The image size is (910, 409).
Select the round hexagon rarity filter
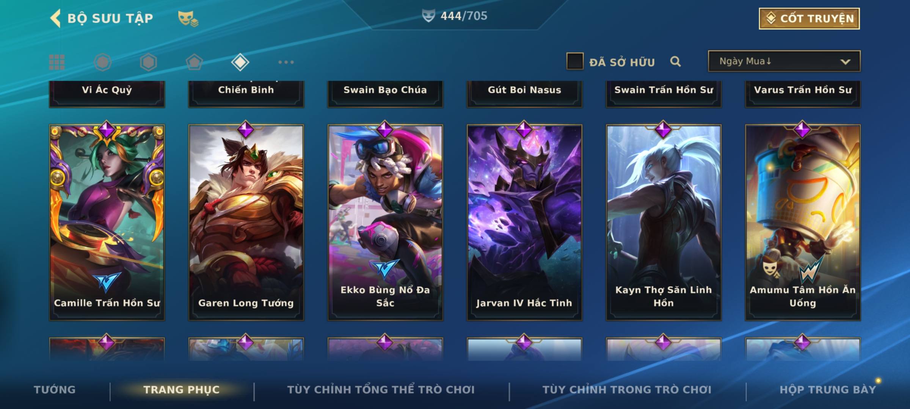(x=103, y=62)
